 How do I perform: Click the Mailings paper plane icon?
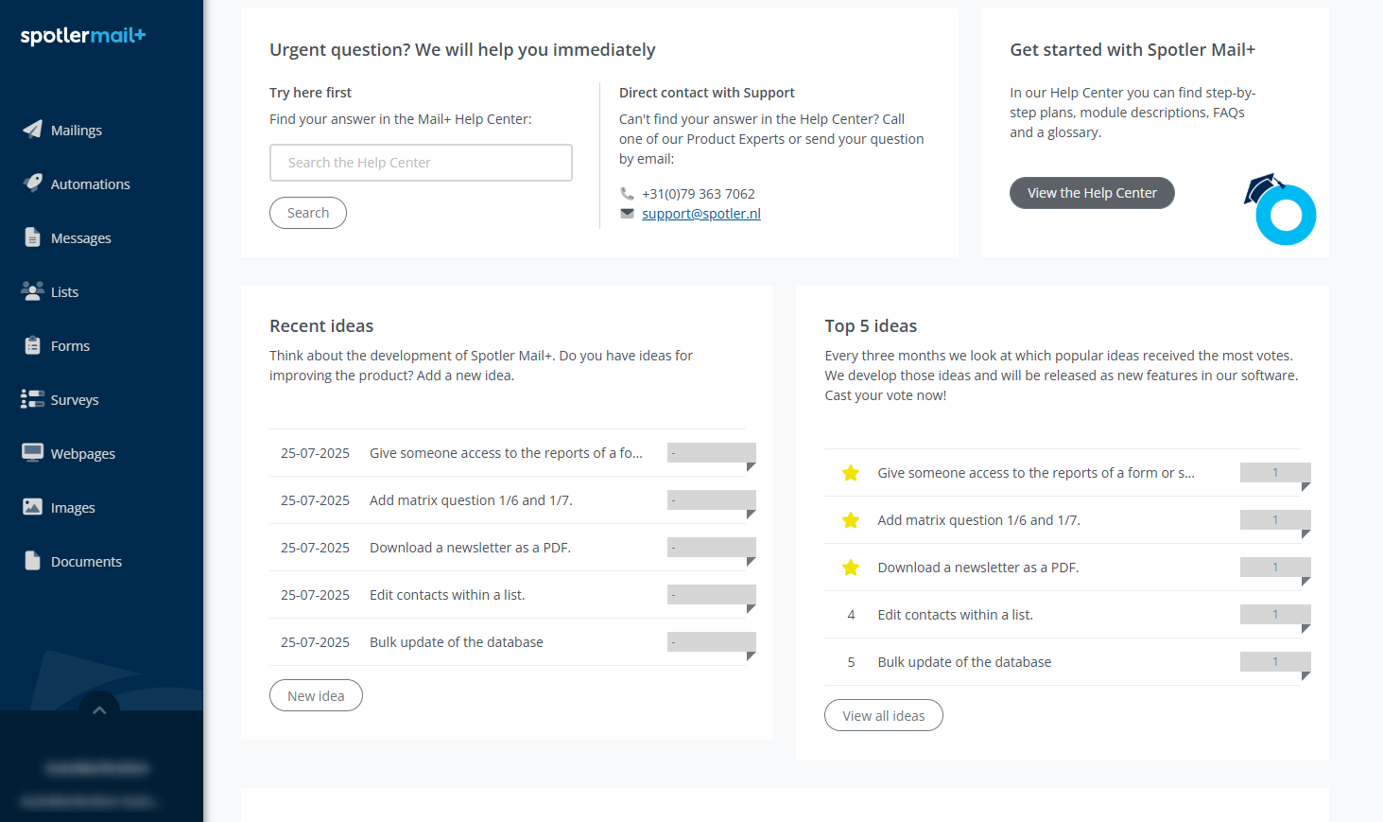point(32,130)
